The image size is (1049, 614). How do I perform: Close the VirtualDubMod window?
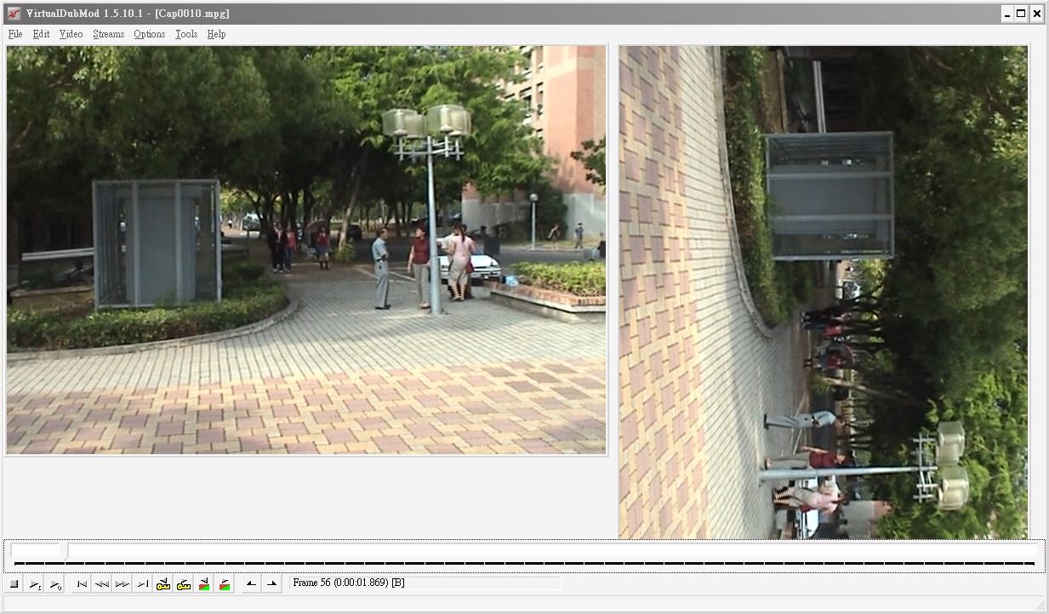pyautogui.click(x=1037, y=14)
